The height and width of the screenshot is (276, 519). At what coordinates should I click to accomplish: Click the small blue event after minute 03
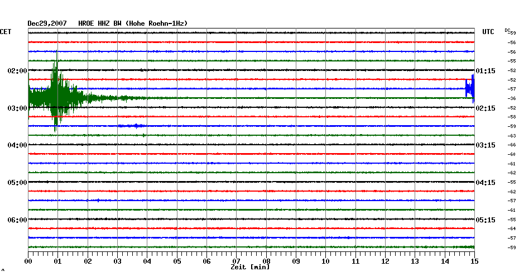(x=132, y=126)
